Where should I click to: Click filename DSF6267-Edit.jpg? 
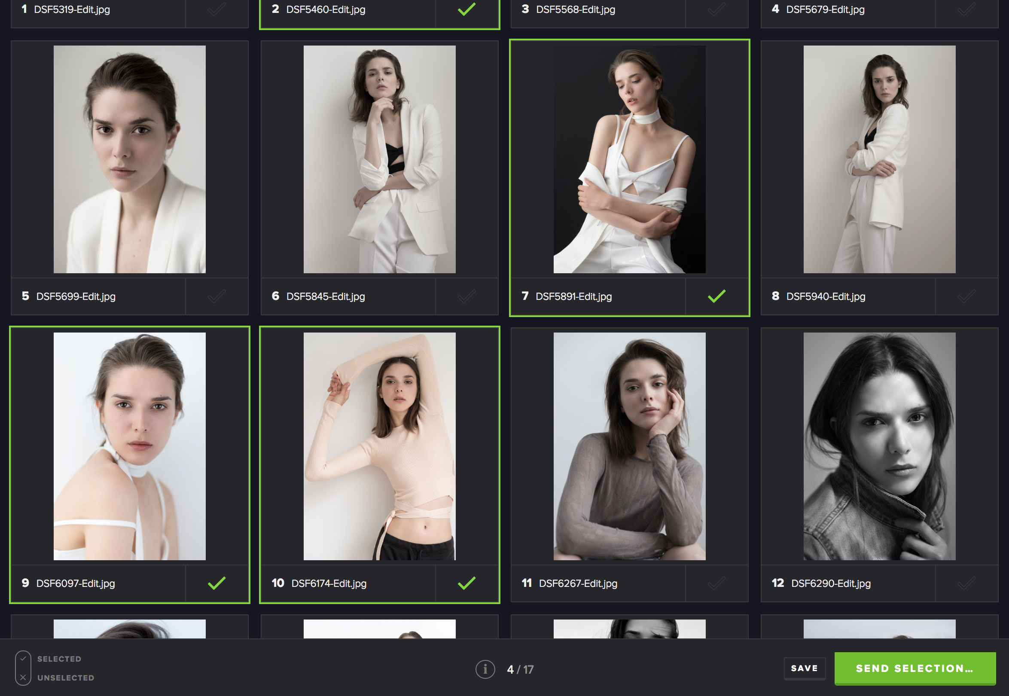[x=578, y=583]
